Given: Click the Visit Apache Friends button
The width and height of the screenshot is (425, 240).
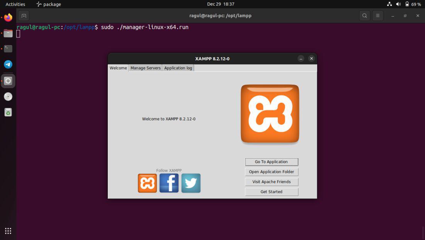Looking at the screenshot, I should coord(272,182).
